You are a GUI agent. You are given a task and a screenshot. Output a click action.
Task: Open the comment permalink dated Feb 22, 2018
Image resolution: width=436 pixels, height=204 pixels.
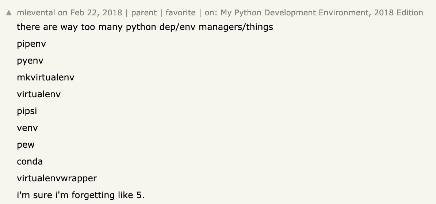pos(96,13)
